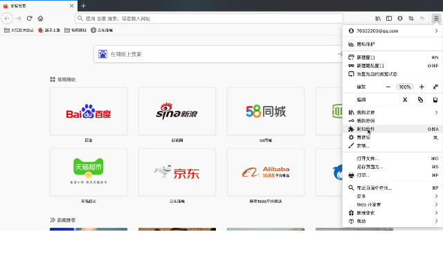Select 附加组件 add-ons menu item
Image resolution: width=443 pixels, height=277 pixels.
pos(365,129)
